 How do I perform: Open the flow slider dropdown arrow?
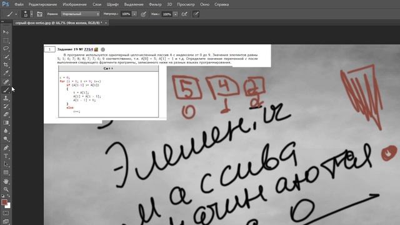(175, 14)
